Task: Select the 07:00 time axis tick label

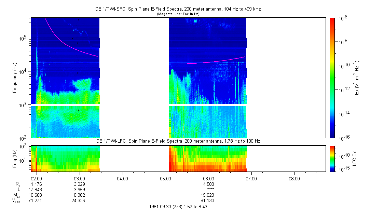Action: point(251,179)
